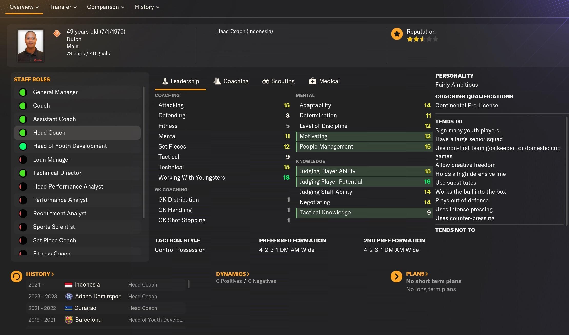Click the orange reputation star icon
This screenshot has width=569, height=335.
[397, 34]
